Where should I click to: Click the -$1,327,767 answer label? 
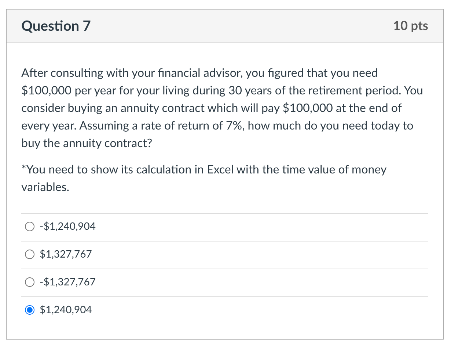(x=67, y=282)
